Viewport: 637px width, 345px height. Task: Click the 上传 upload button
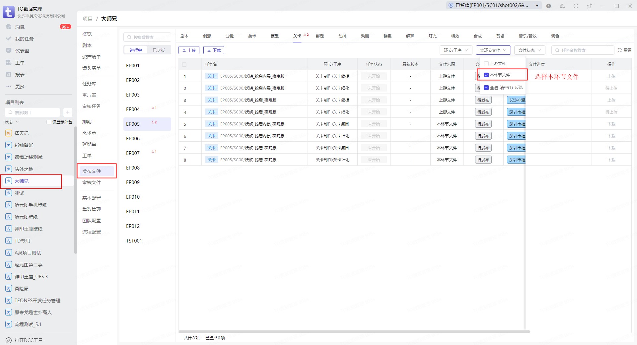point(189,50)
